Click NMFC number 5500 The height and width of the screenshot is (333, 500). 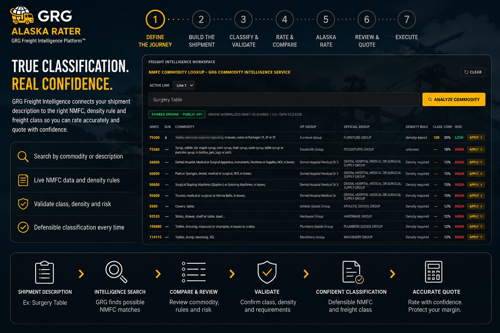(153, 206)
